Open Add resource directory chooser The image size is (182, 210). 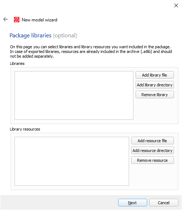[x=153, y=151]
